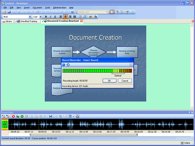The width and height of the screenshot is (195, 146).
Task: Pause the recording in Sound Recorder
Action: point(64,65)
